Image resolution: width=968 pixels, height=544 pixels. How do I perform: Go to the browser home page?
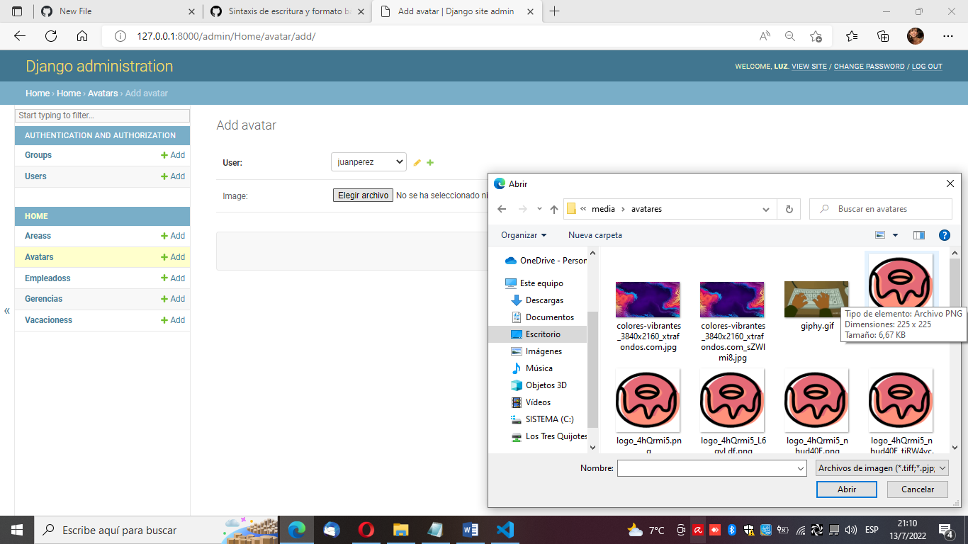tap(82, 36)
